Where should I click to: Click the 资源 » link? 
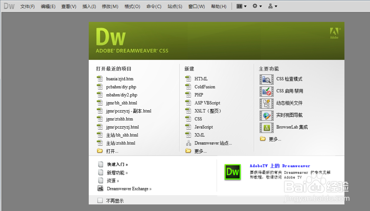pyautogui.click(x=113, y=181)
